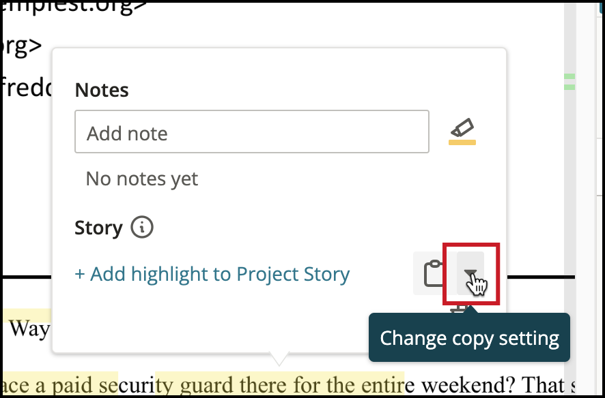Jump to green highlight marker on scrollbar
Screen dimensions: 605x398
pyautogui.click(x=569, y=82)
